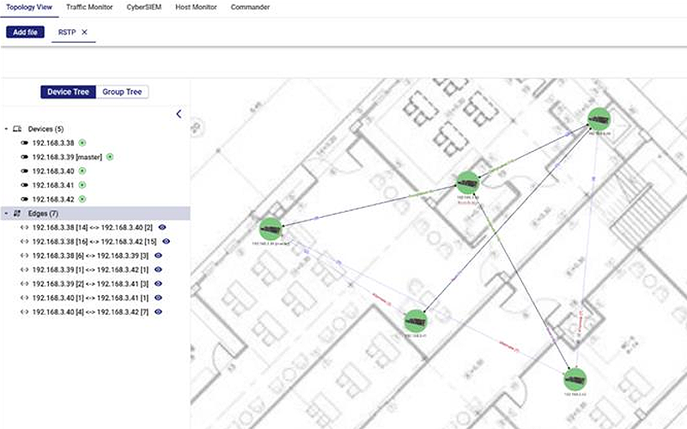The width and height of the screenshot is (687, 429).
Task: Click the status indicator next to 192.168.3.42
Action: pyautogui.click(x=82, y=199)
